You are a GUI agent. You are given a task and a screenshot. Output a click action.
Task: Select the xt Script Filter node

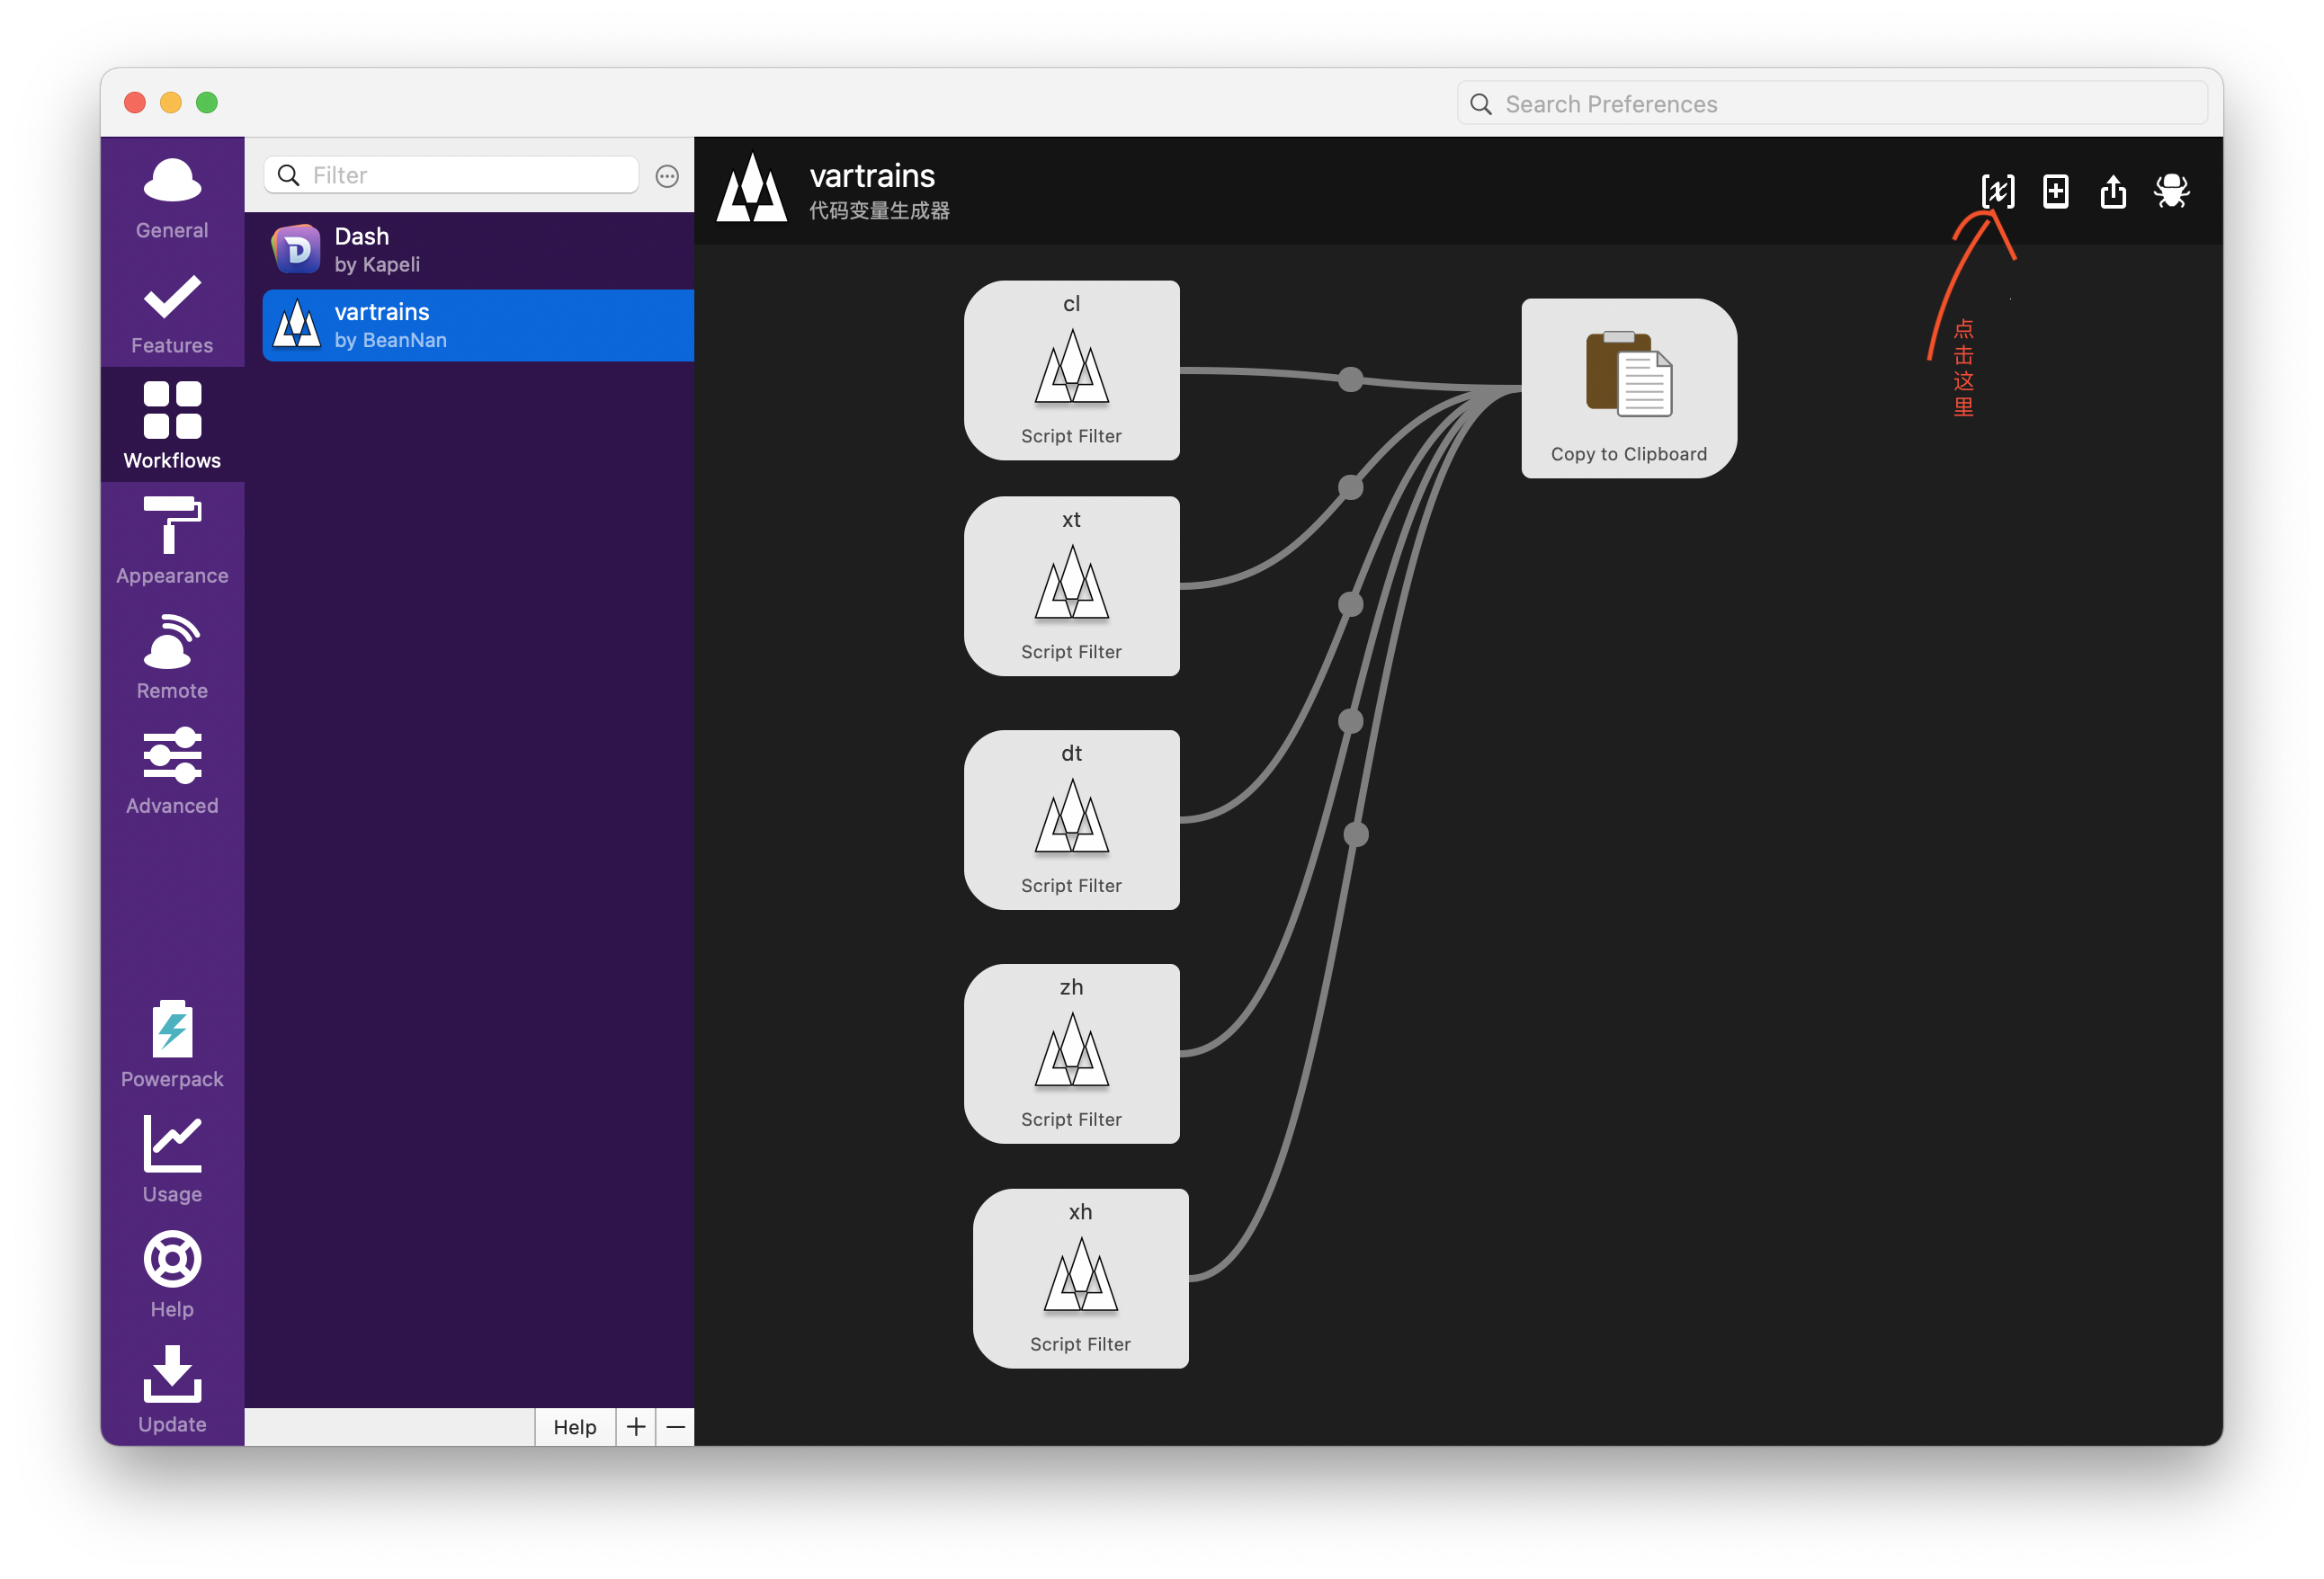coord(1071,586)
